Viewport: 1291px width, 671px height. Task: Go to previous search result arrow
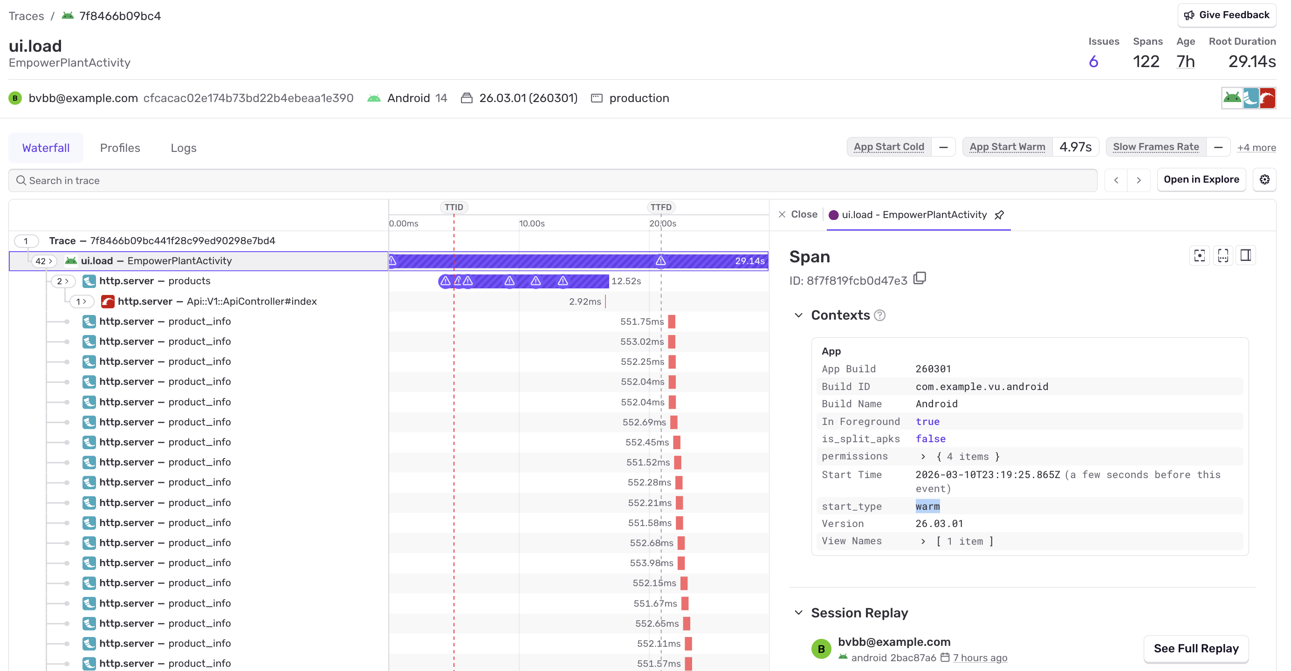point(1116,180)
